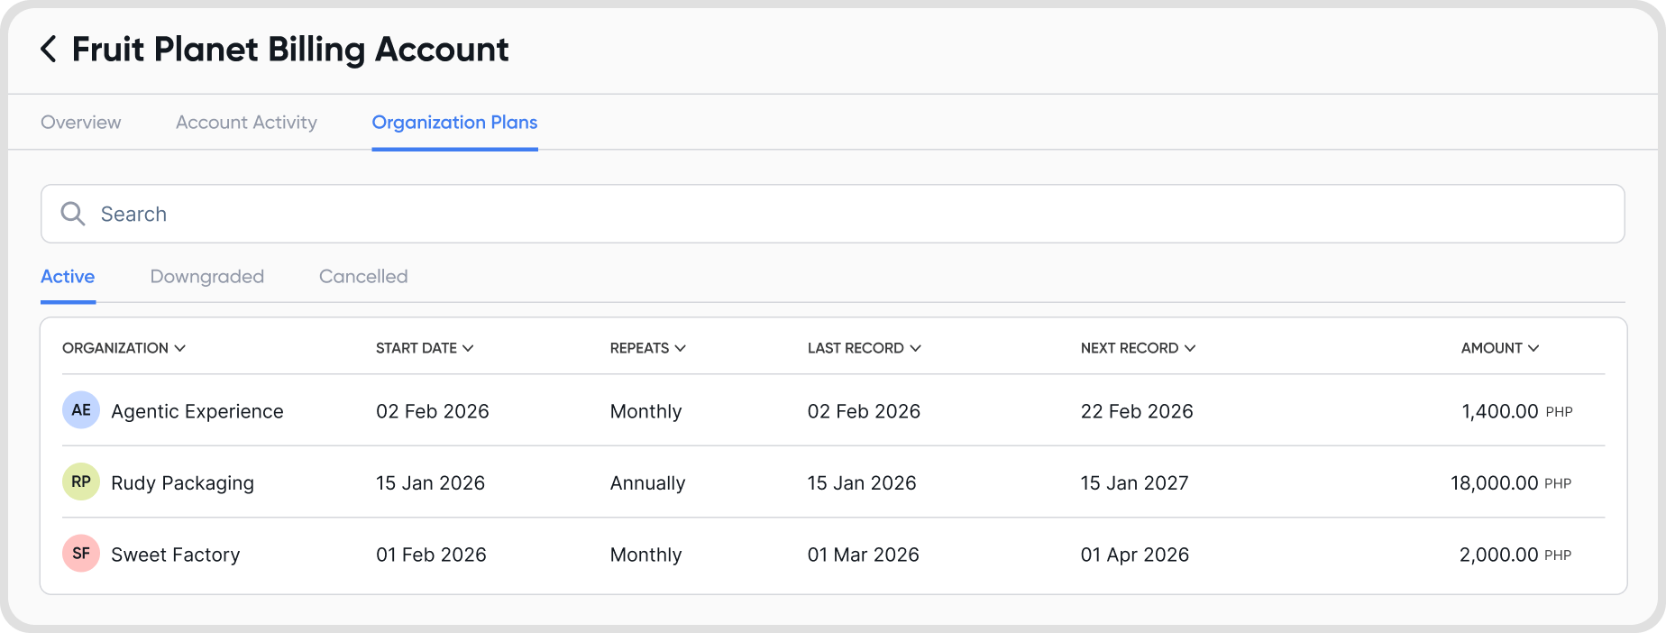Show the Downgraded plans tab

(207, 277)
